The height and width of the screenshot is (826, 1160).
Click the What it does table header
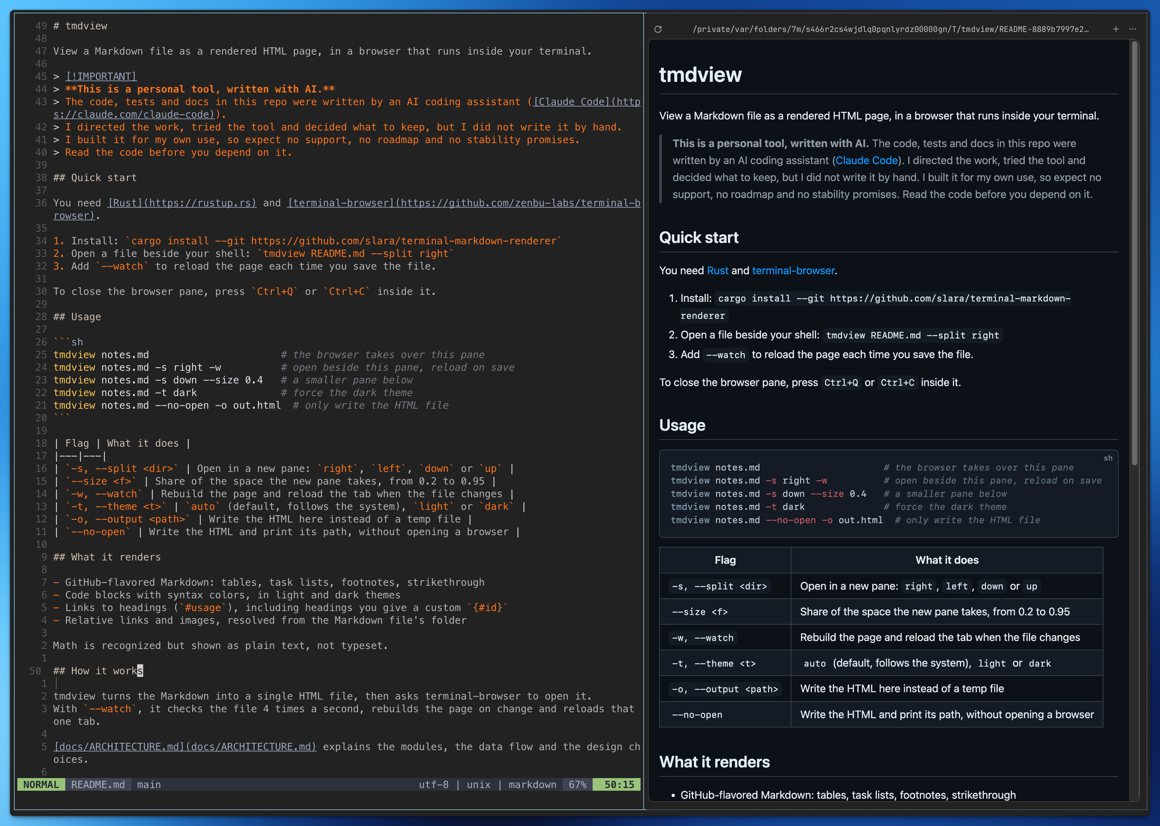click(947, 560)
